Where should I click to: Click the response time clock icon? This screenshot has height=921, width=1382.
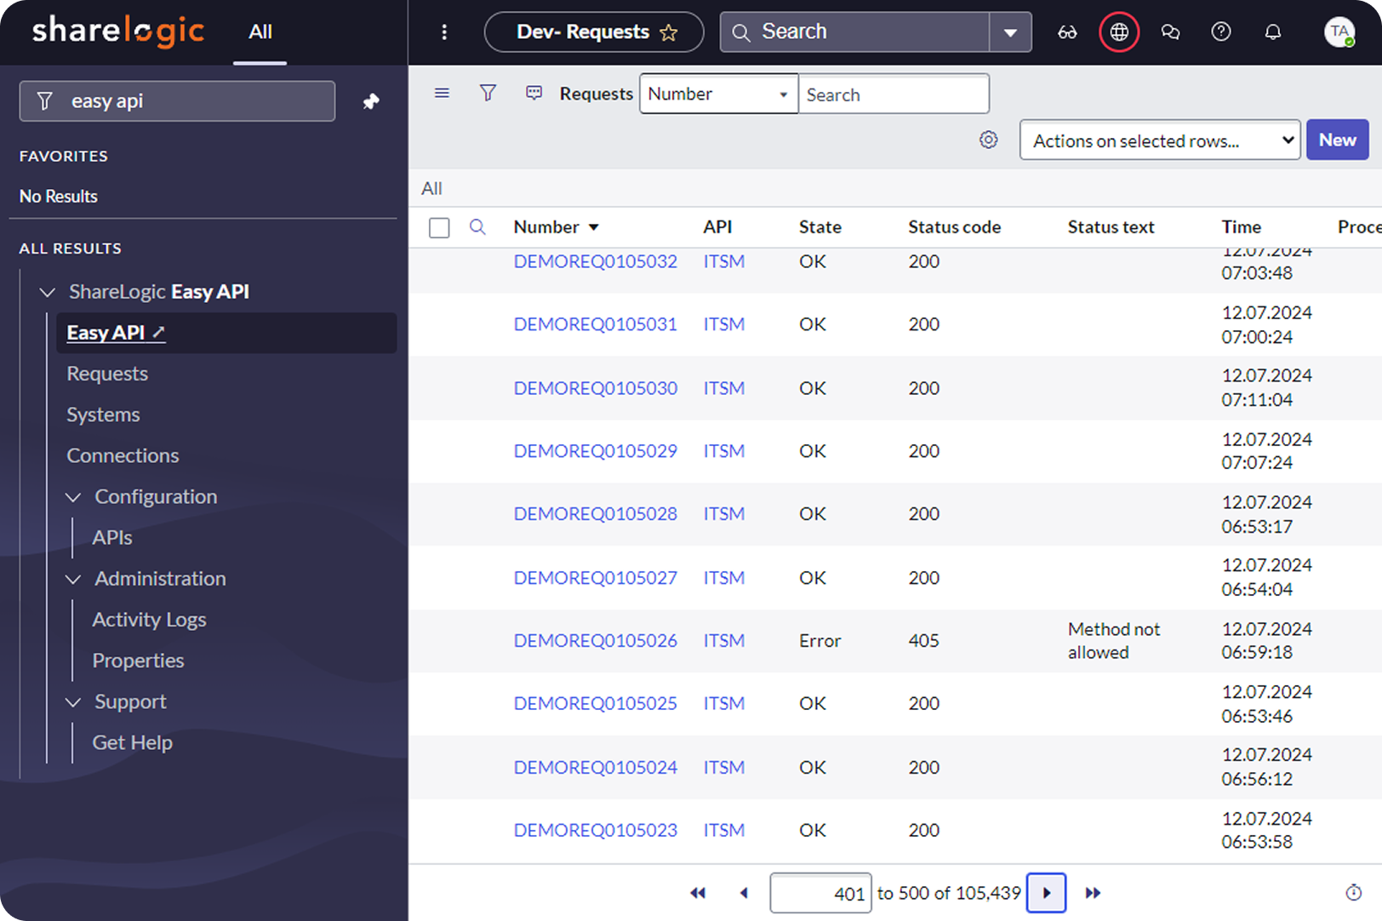click(x=1354, y=892)
